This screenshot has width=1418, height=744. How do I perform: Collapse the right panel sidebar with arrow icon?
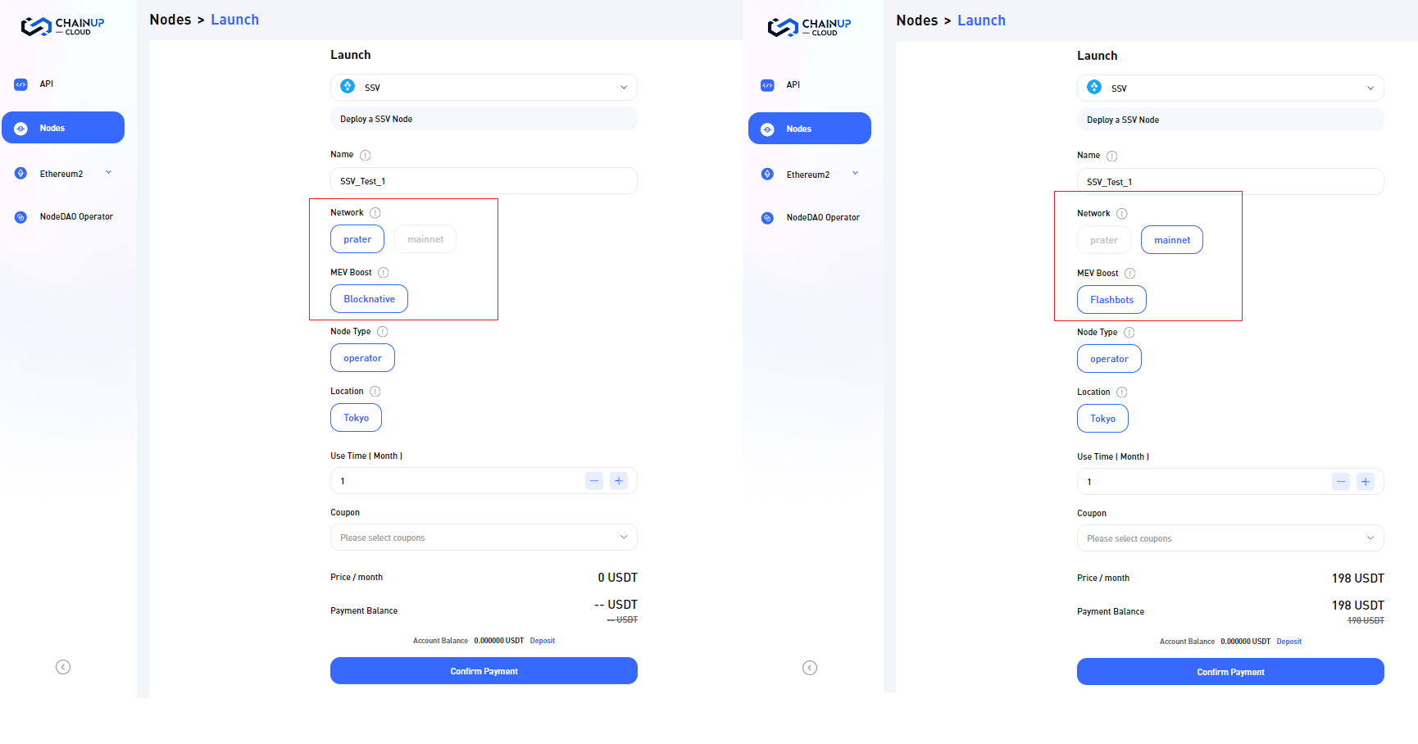coord(810,668)
